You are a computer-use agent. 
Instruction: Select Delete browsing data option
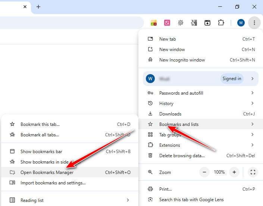pyautogui.click(x=201, y=156)
